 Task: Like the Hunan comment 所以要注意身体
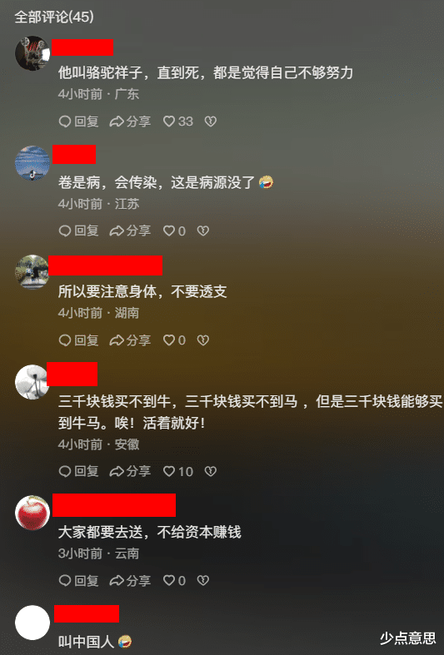(x=174, y=340)
